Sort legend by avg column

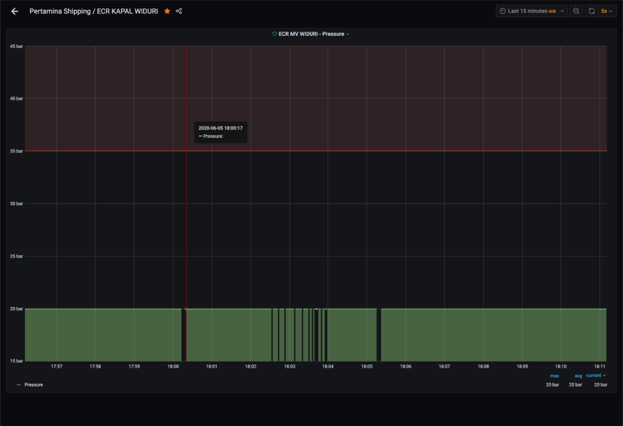click(578, 376)
